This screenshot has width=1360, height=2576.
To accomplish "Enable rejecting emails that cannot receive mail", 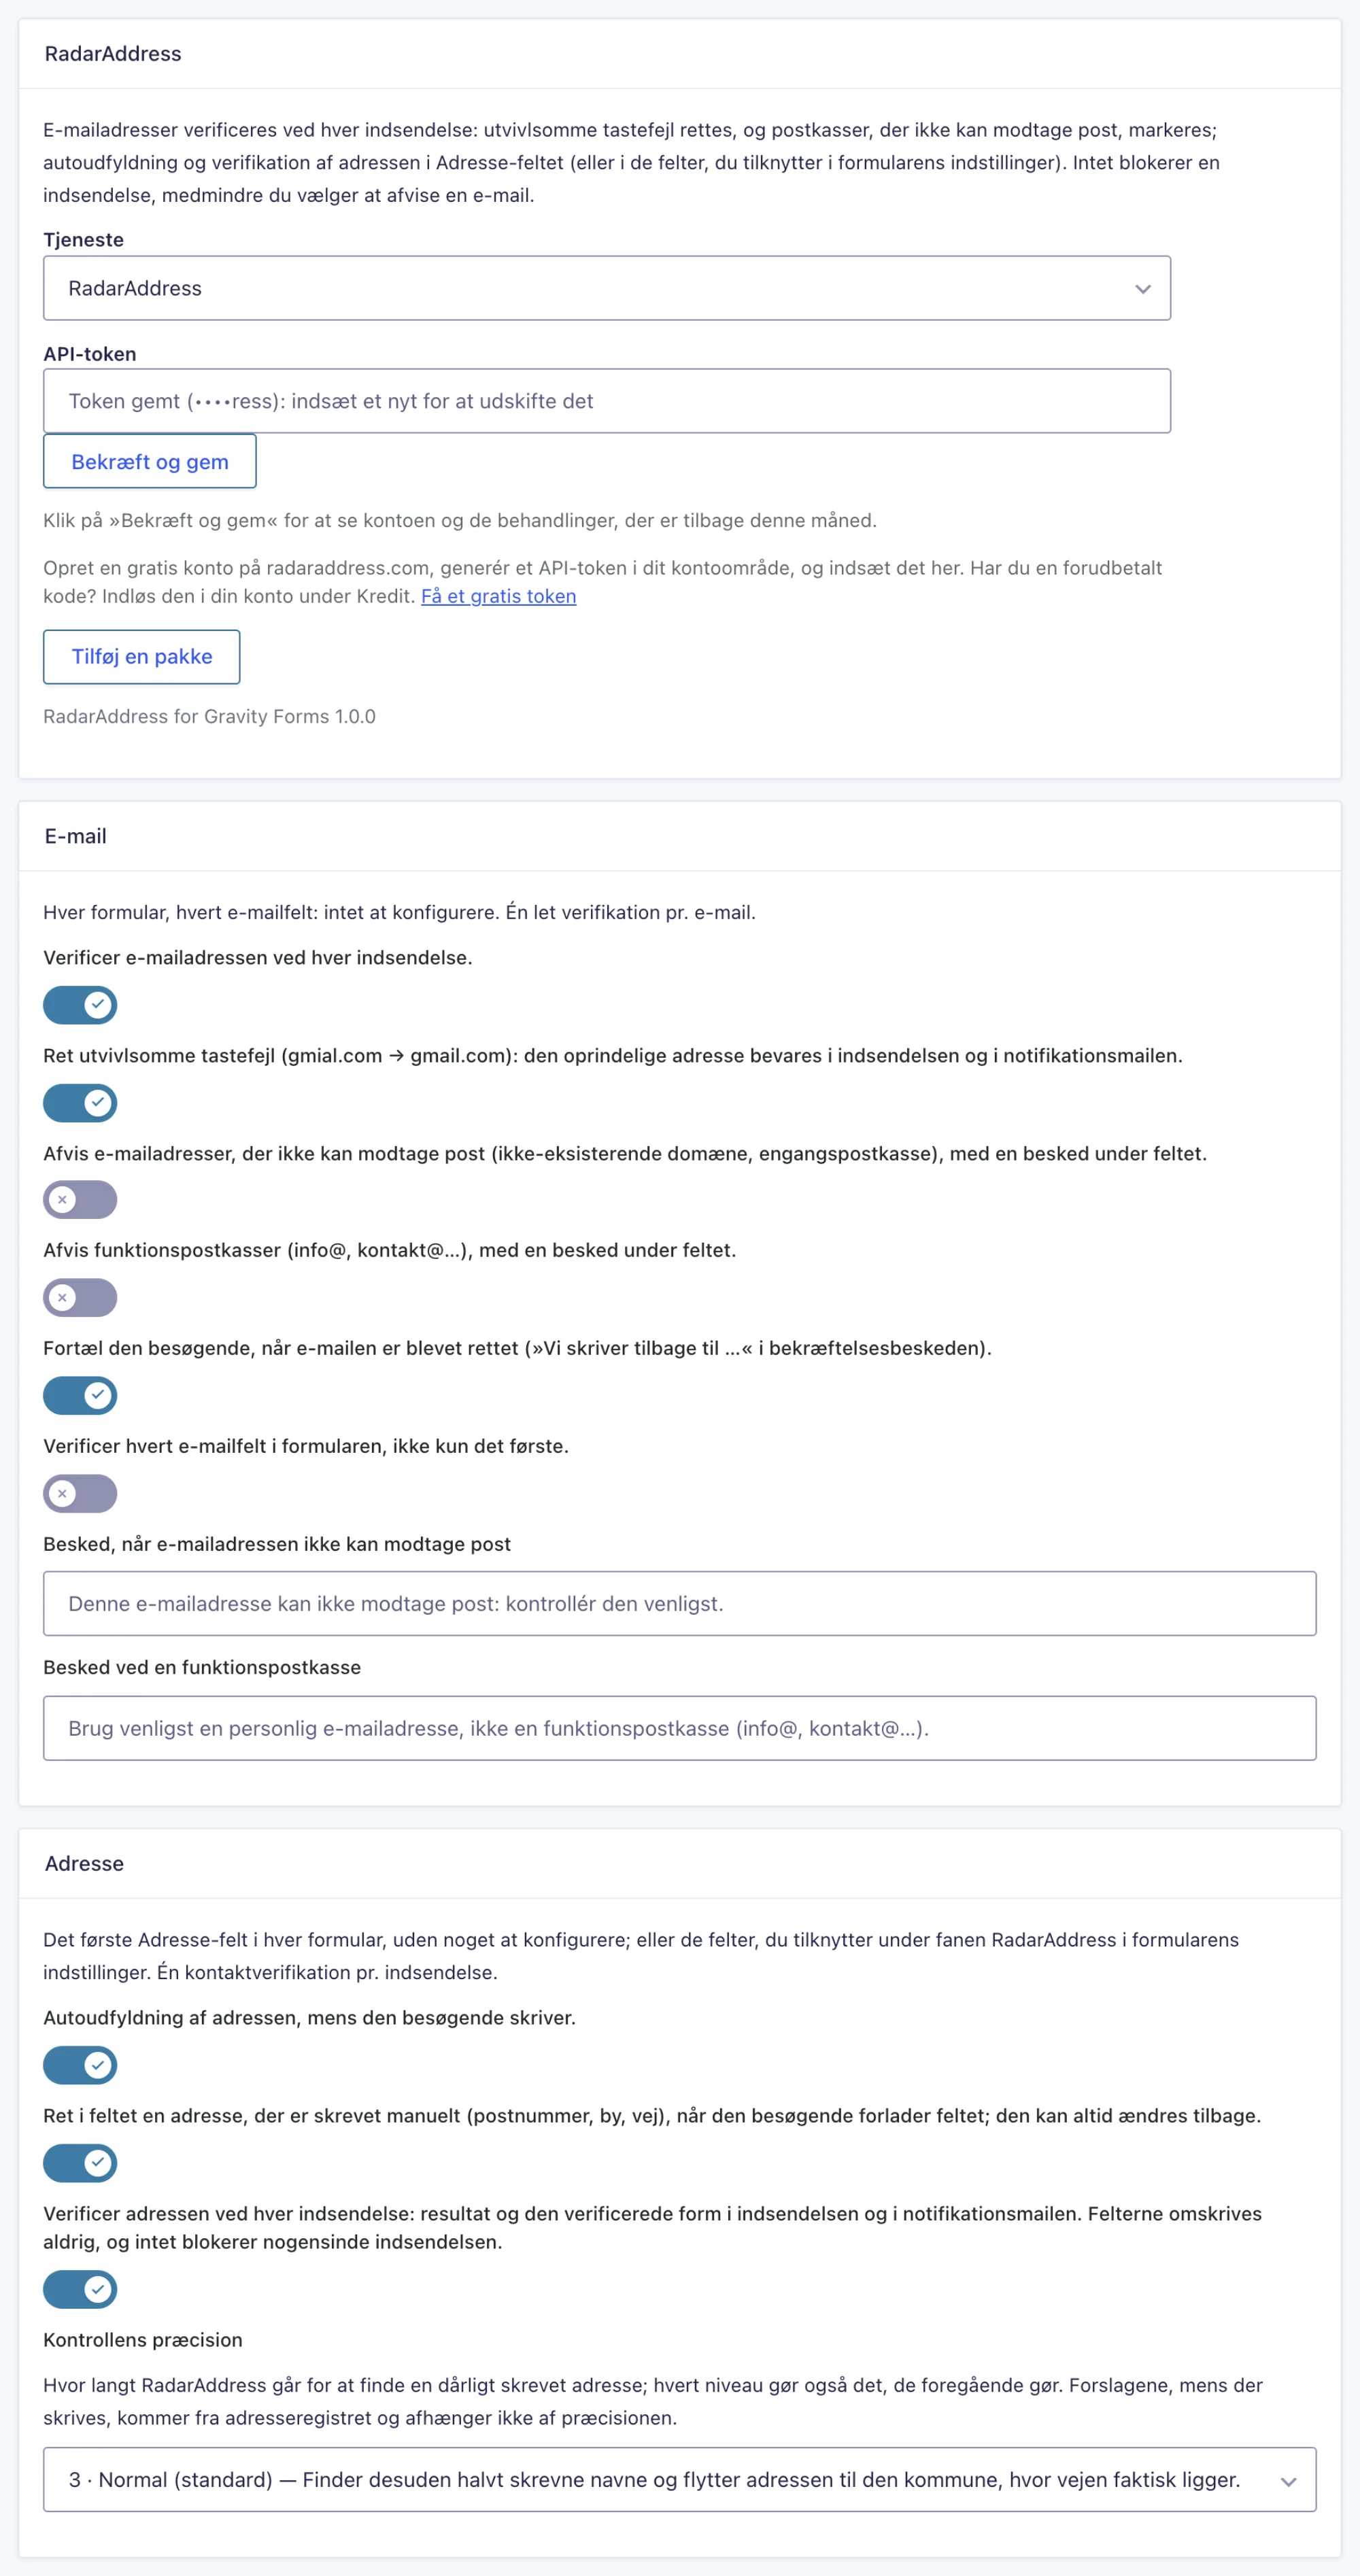I will 80,1200.
